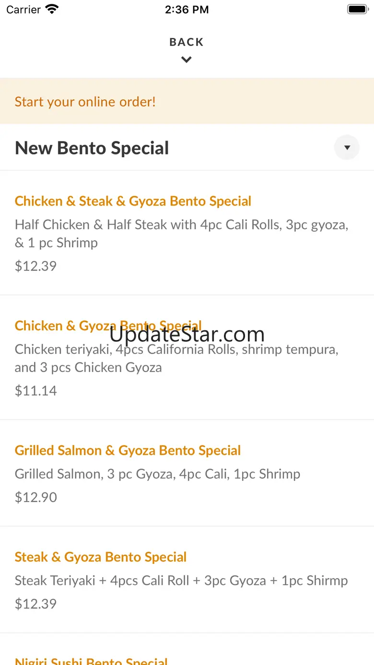The height and width of the screenshot is (665, 374).
Task: Tap the Steak Teriyaki + 4pcs Cali Roll description
Action: pos(181,581)
